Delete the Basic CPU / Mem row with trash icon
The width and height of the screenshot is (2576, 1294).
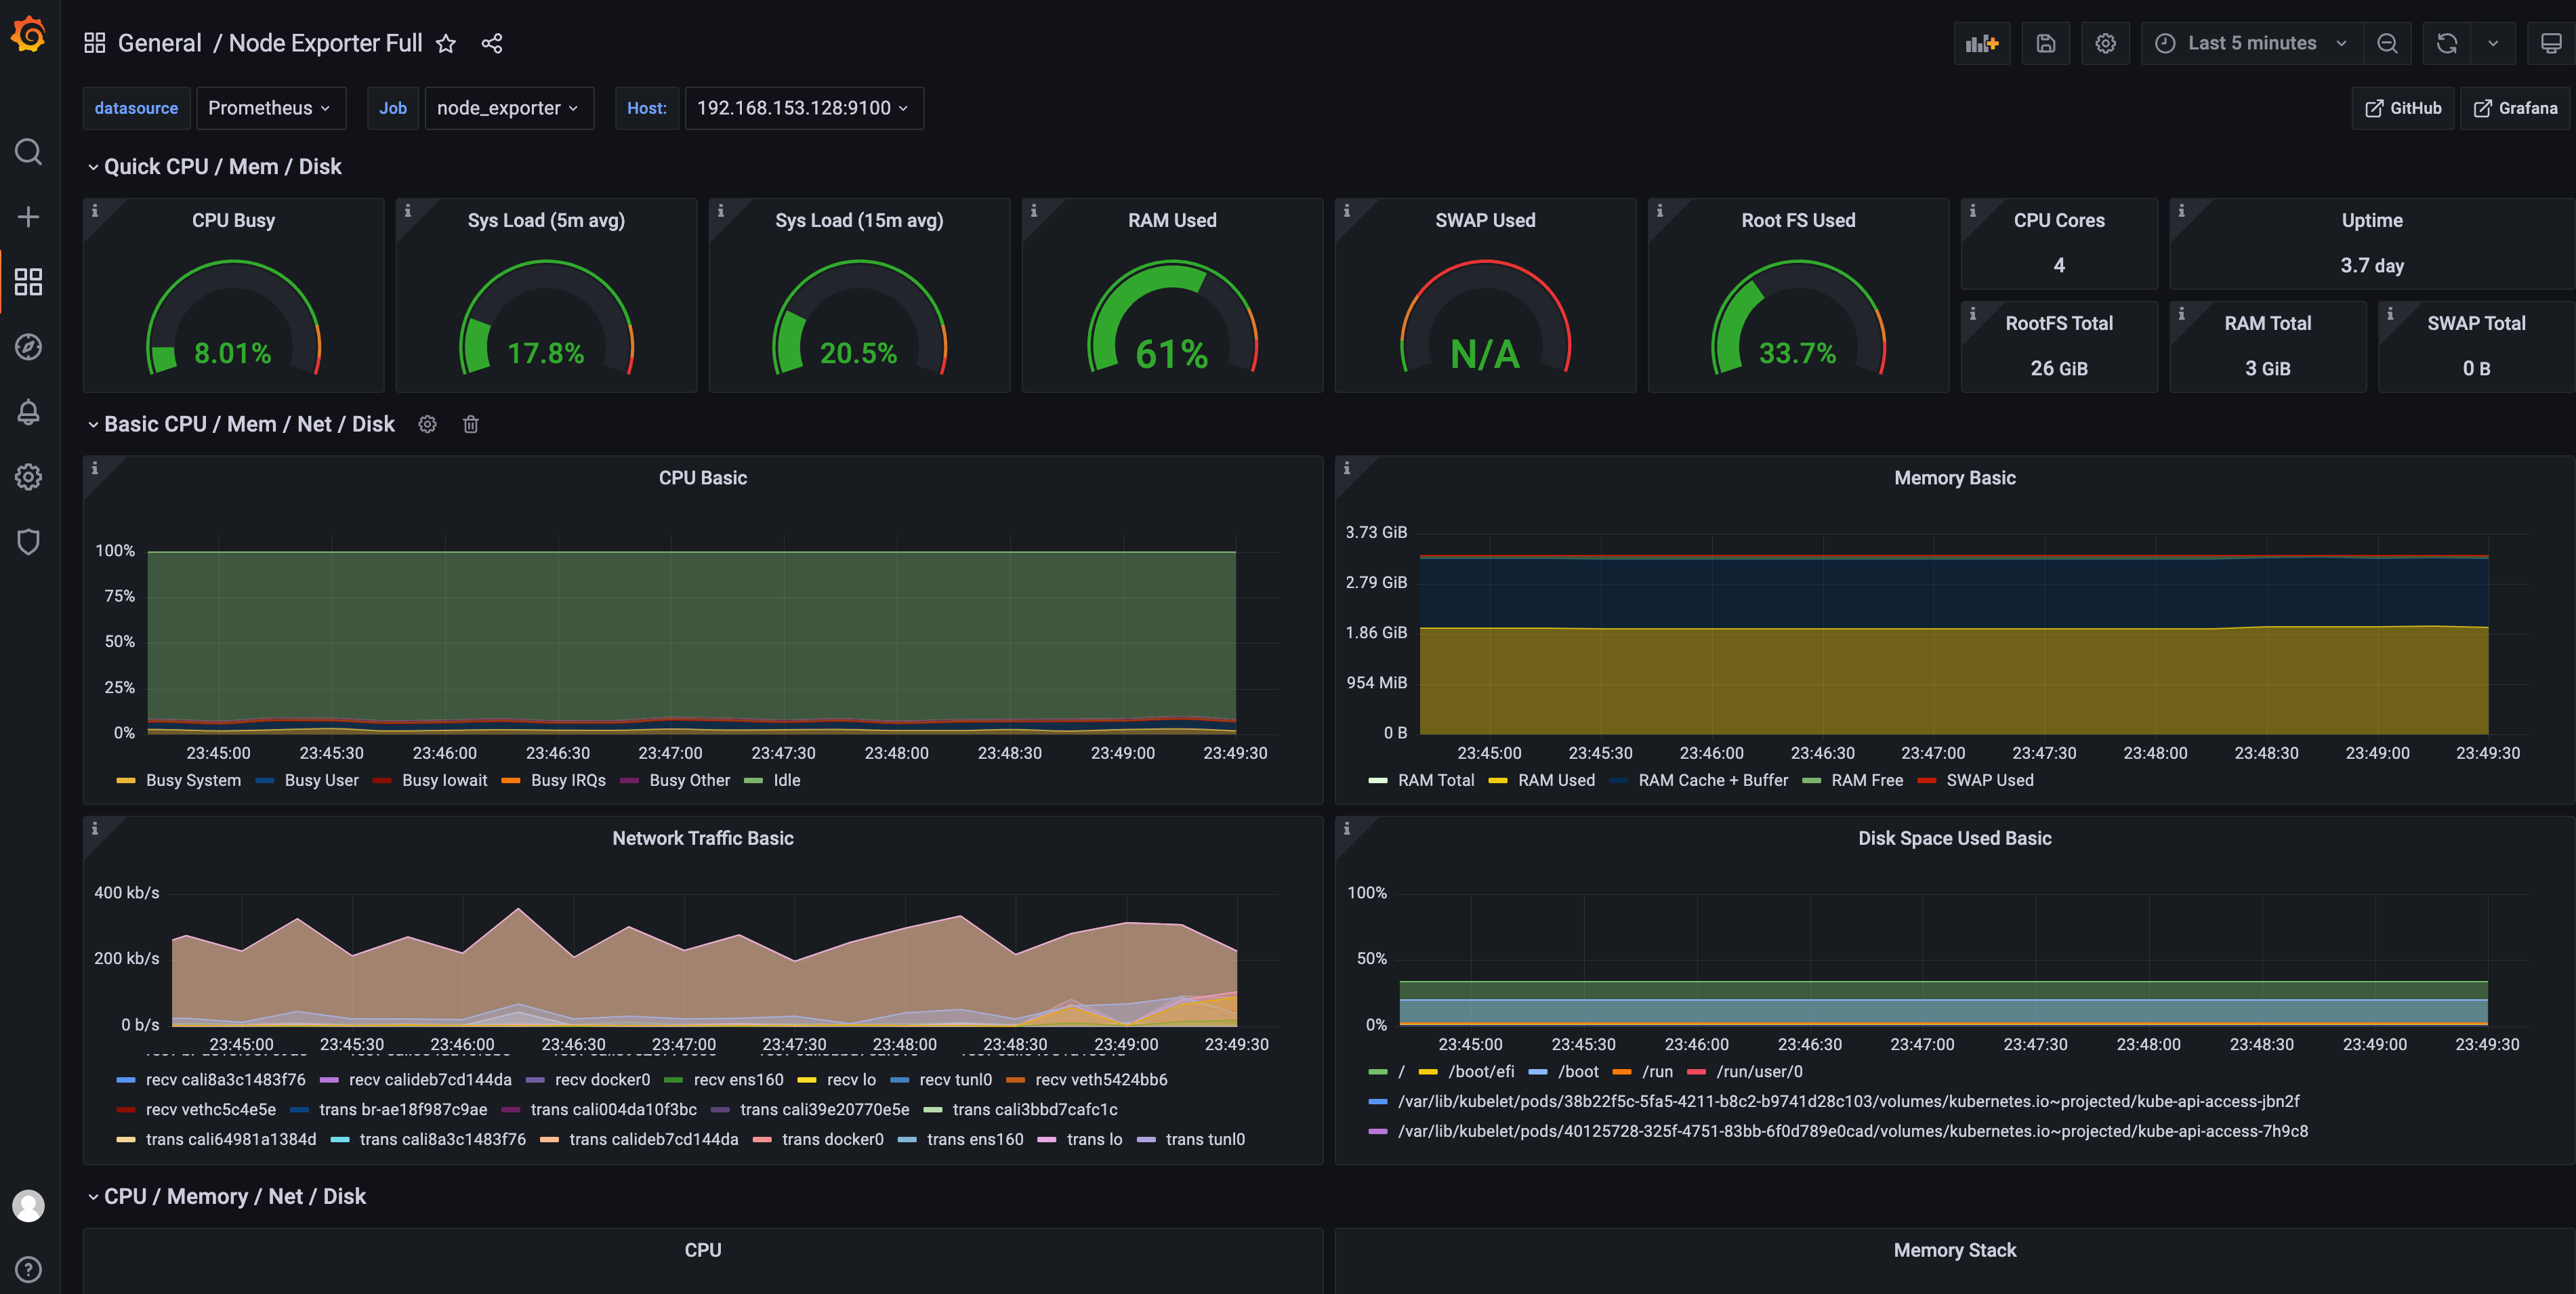(x=471, y=424)
